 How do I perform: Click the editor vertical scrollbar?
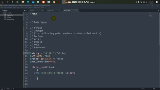point(159,28)
